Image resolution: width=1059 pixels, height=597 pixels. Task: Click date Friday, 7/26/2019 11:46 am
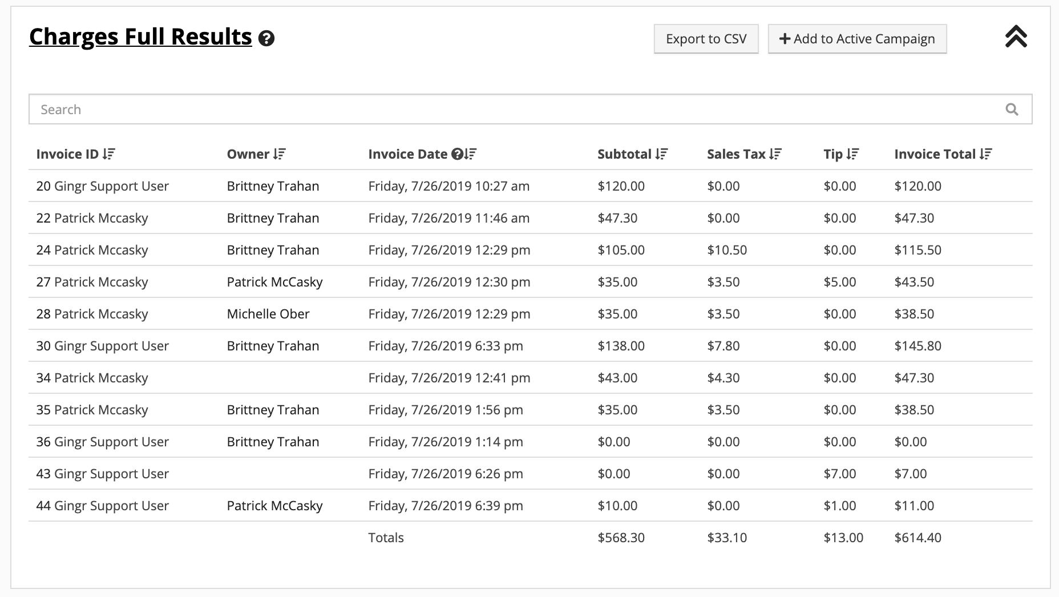[x=449, y=218]
